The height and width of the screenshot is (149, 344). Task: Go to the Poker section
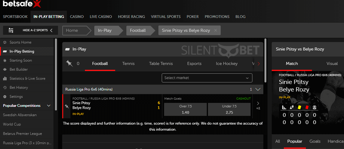(193, 17)
